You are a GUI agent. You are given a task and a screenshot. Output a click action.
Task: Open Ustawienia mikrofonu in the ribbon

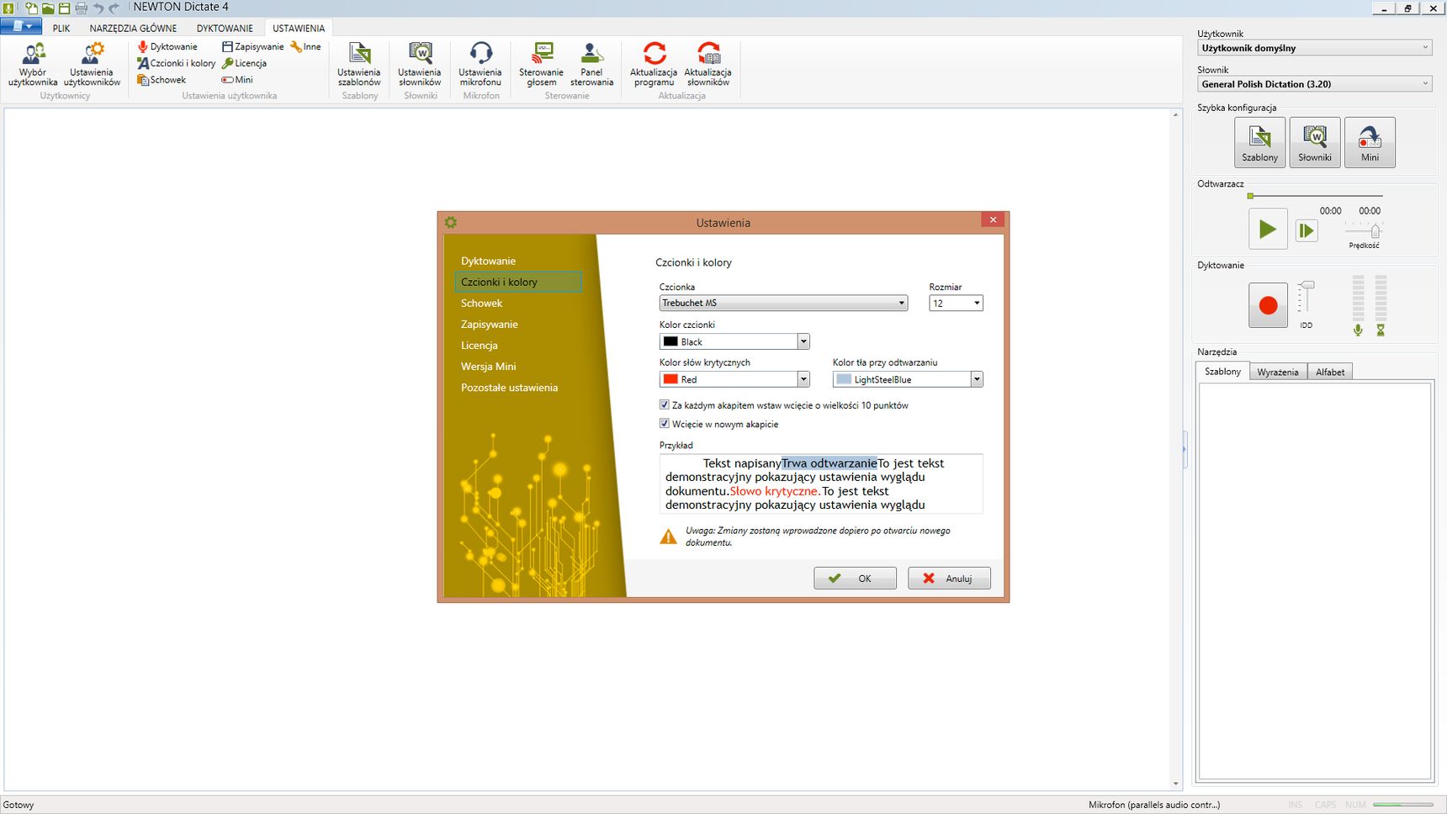[480, 65]
